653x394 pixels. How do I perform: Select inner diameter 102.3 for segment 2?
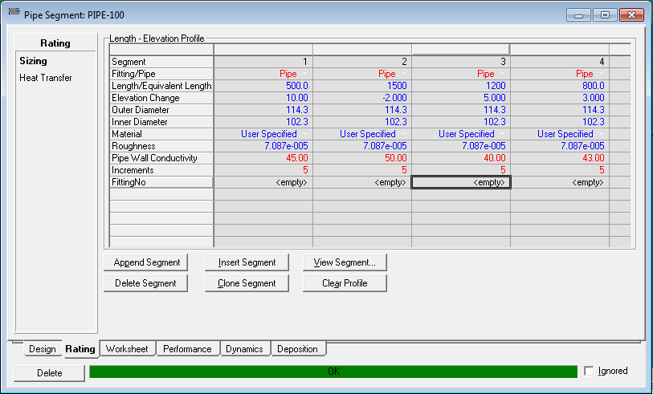(x=362, y=122)
